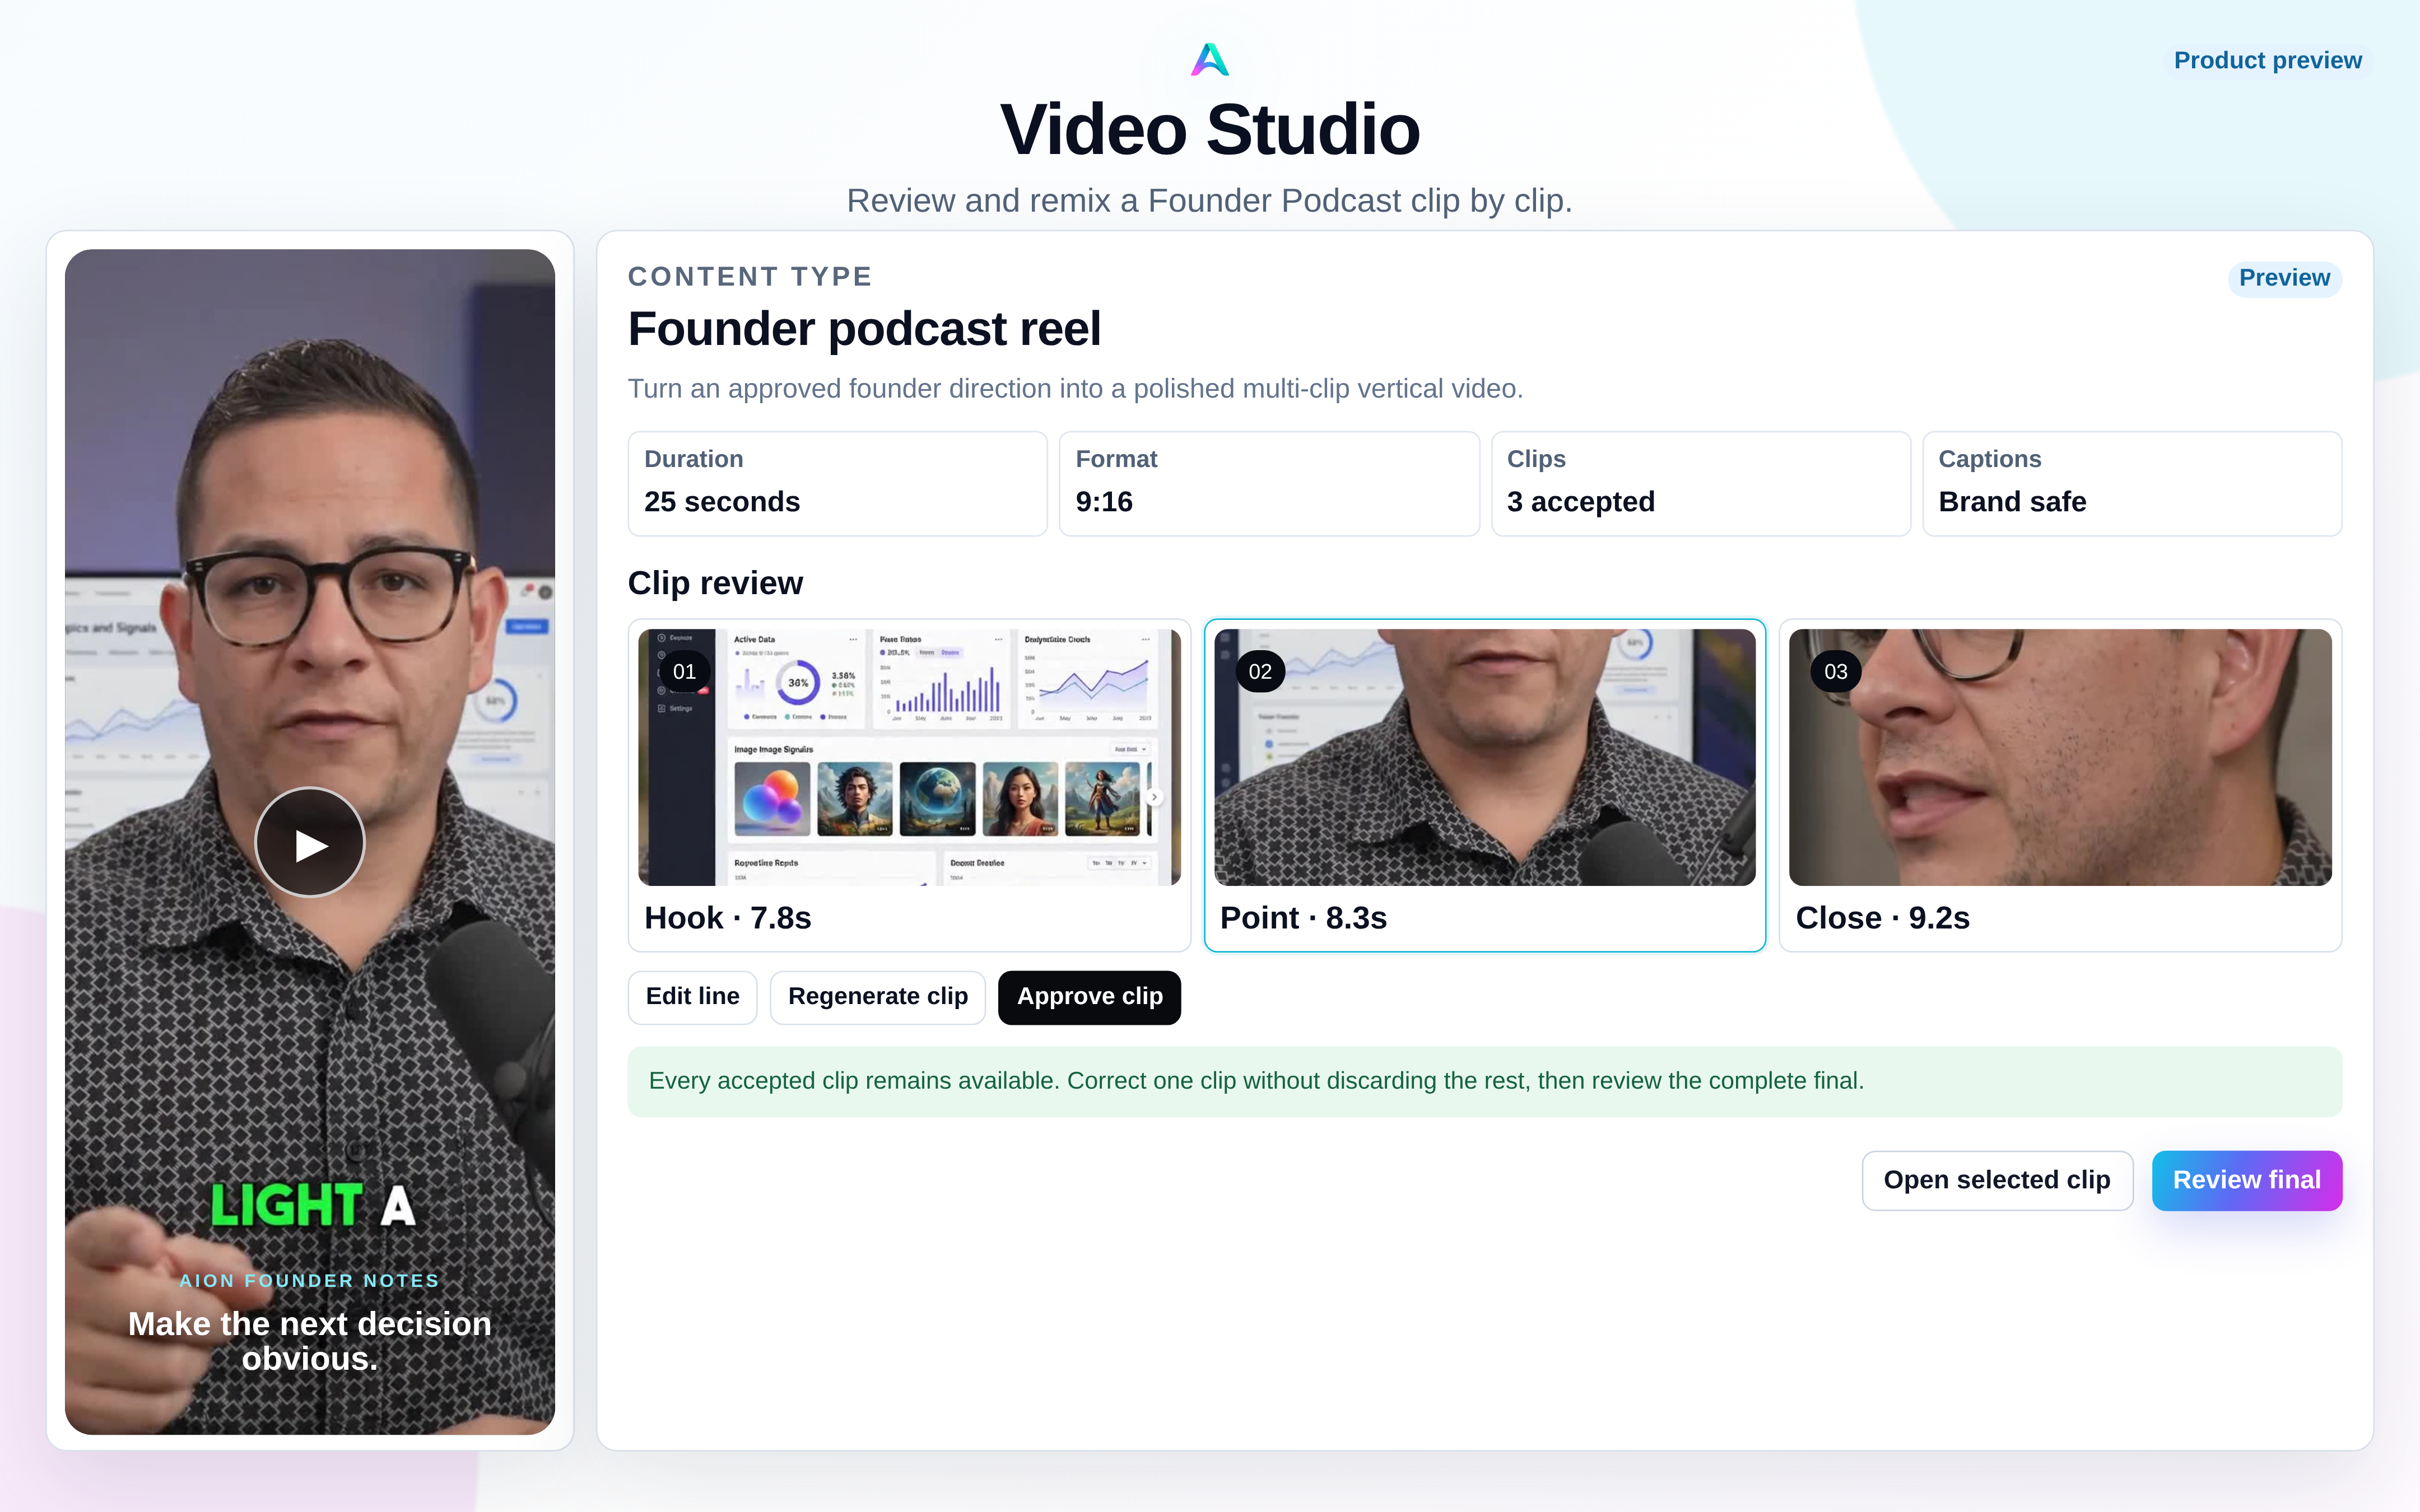Click the 'Video Studio' page title

tap(1210, 130)
